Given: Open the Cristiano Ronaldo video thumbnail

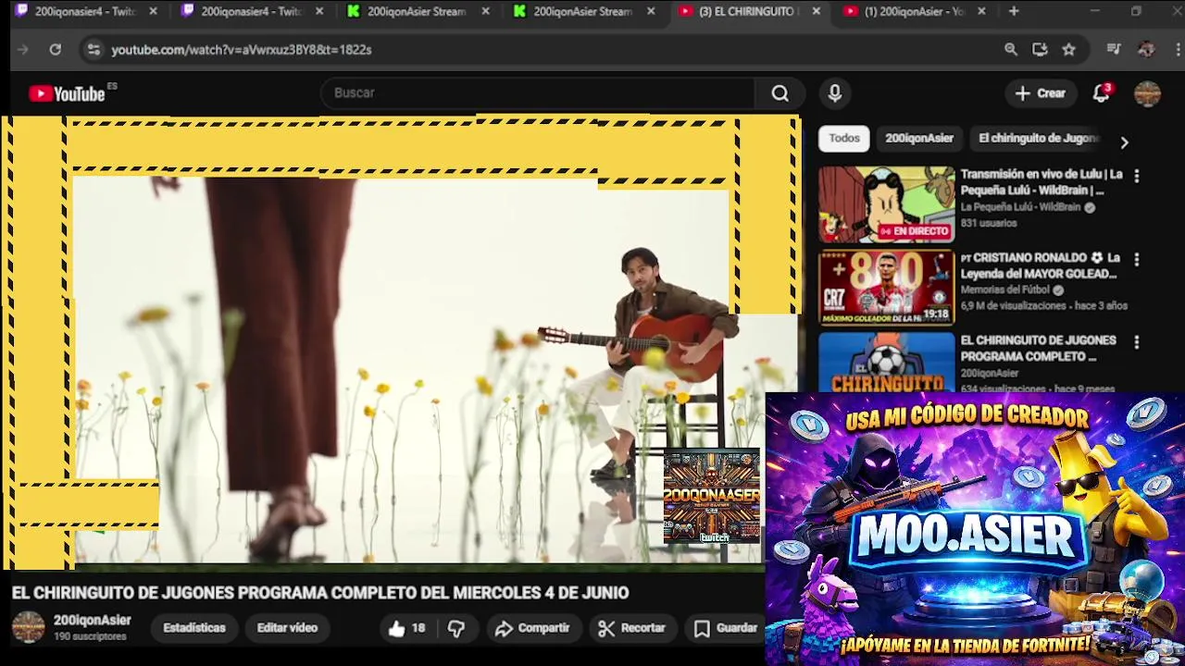Looking at the screenshot, I should (886, 288).
